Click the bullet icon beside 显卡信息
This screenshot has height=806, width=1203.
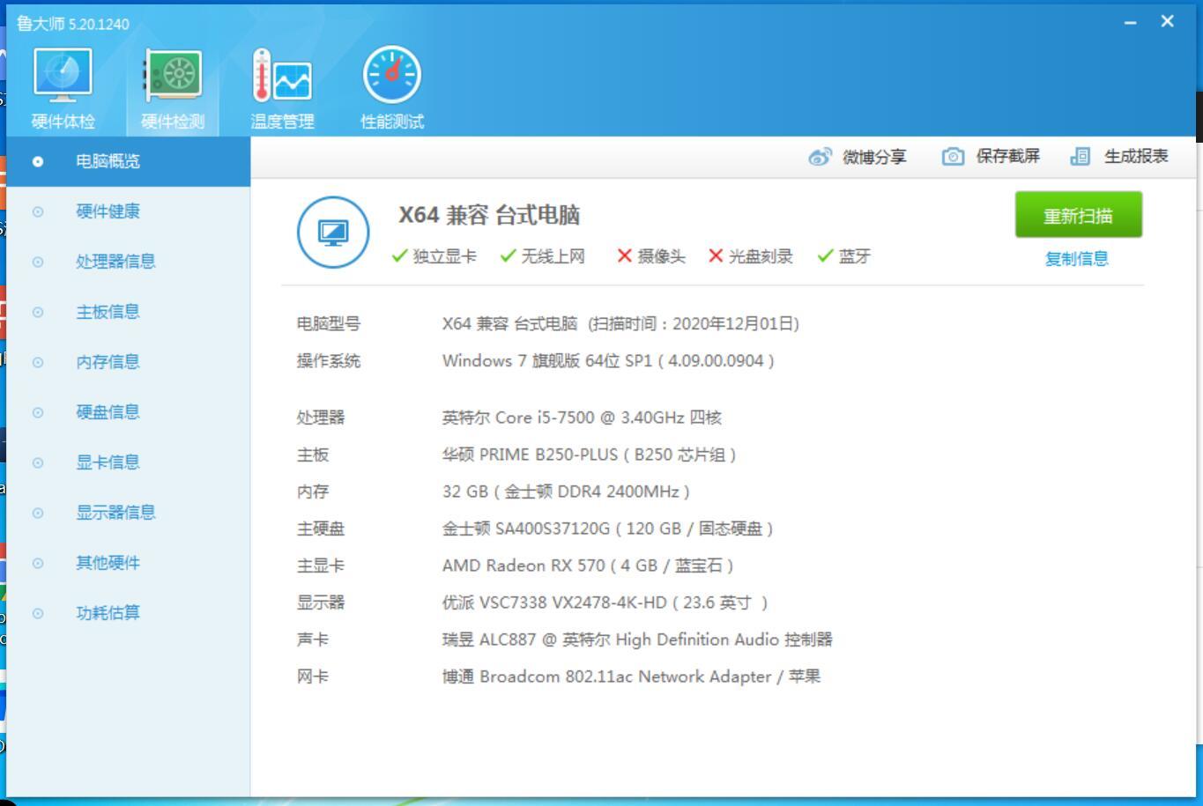pos(38,462)
